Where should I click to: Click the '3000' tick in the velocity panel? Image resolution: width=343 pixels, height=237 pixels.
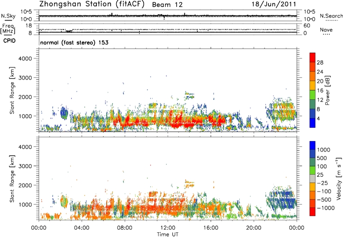pyautogui.click(x=25, y=166)
